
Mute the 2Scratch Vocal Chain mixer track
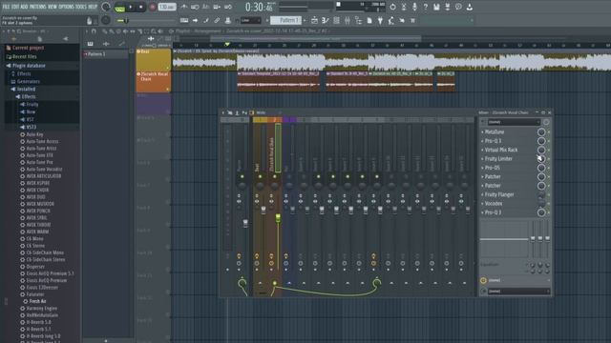click(275, 176)
